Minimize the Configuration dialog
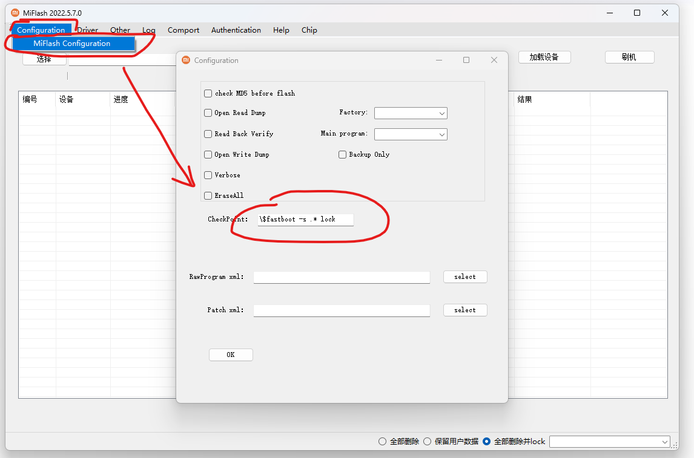The height and width of the screenshot is (458, 694). [439, 60]
